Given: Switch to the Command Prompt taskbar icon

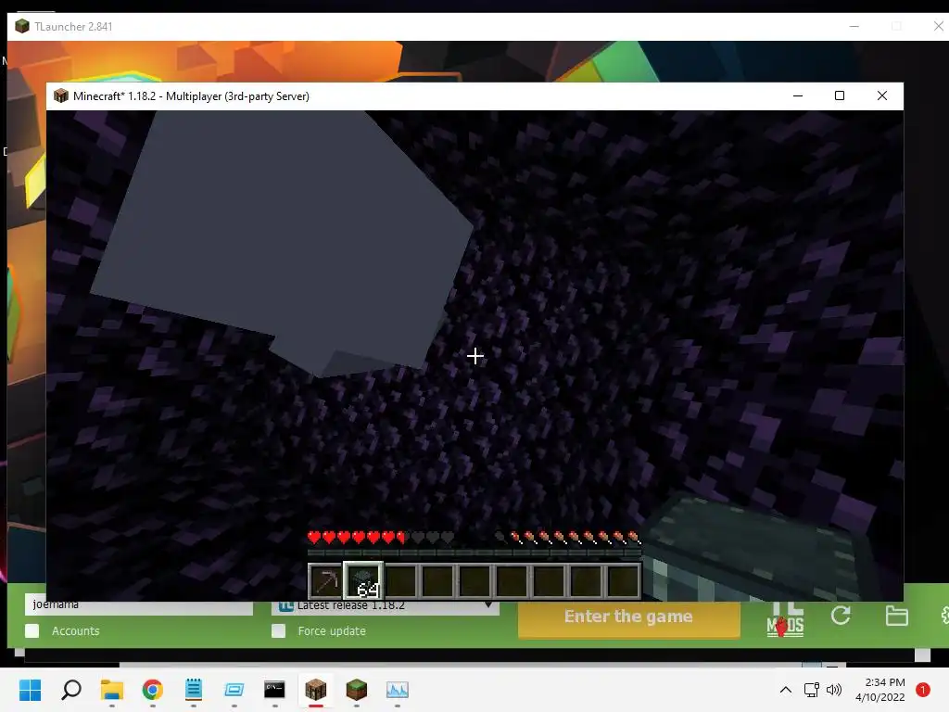Looking at the screenshot, I should [274, 690].
